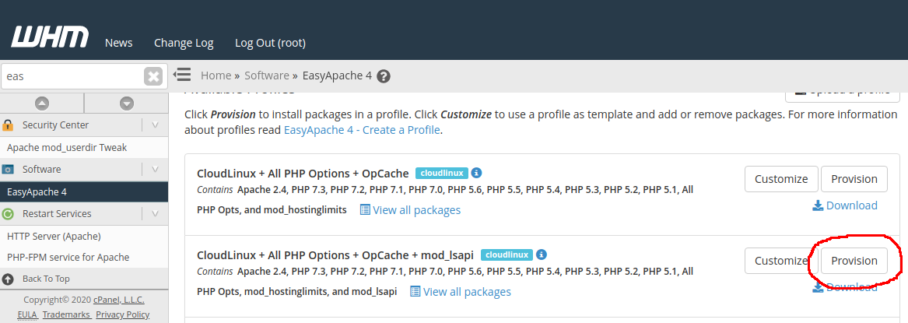
Task: Click profile title ending with mod_lsapi
Action: coord(335,255)
